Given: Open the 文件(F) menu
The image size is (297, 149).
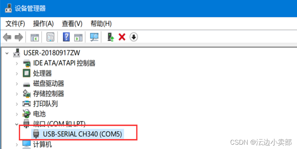Looking at the screenshot, I should tap(15, 24).
